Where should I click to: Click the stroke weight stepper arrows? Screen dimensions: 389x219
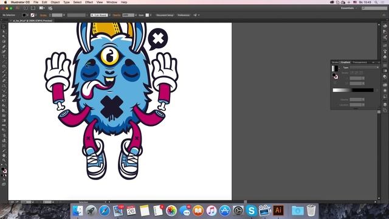(50, 15)
